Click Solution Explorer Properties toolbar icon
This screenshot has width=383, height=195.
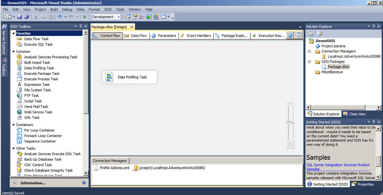point(310,34)
